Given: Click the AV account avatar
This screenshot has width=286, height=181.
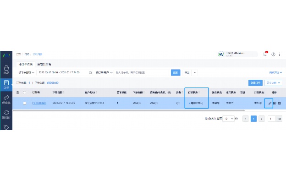Looking at the screenshot, I should tap(221, 55).
